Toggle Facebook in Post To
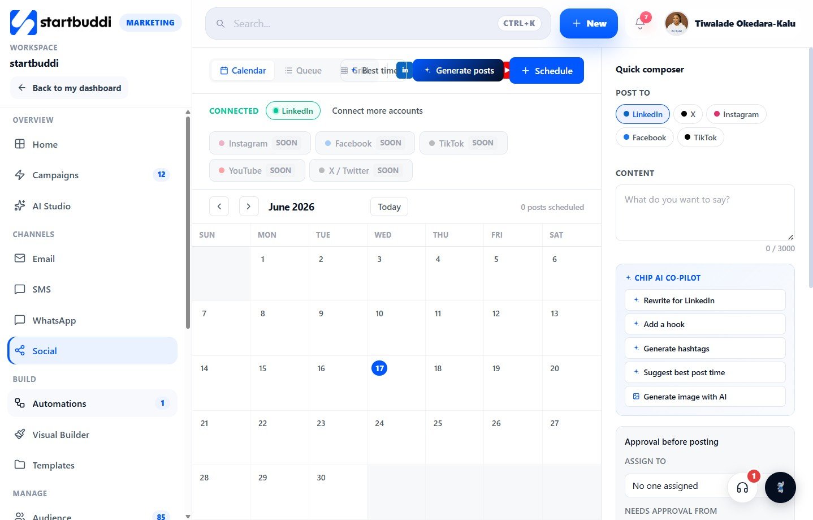This screenshot has height=520, width=813. coord(645,137)
